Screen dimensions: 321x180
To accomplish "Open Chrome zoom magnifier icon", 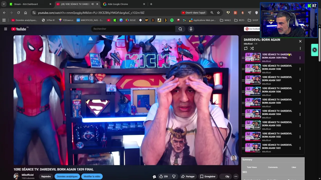I will [212, 13].
